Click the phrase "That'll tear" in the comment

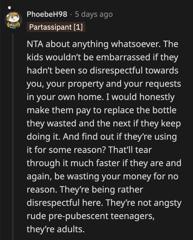tap(132, 150)
